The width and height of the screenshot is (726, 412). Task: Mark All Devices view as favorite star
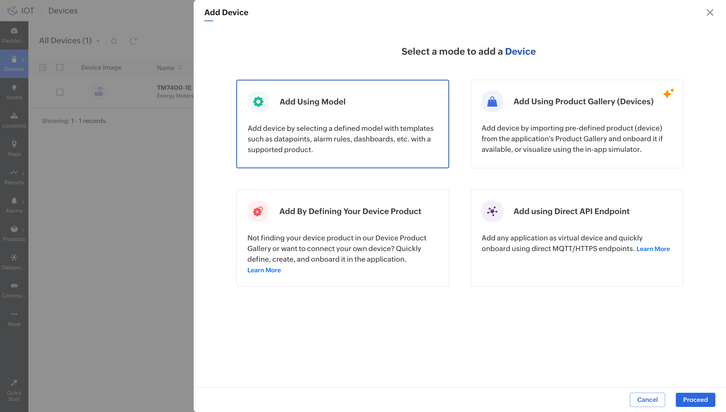[x=114, y=41]
